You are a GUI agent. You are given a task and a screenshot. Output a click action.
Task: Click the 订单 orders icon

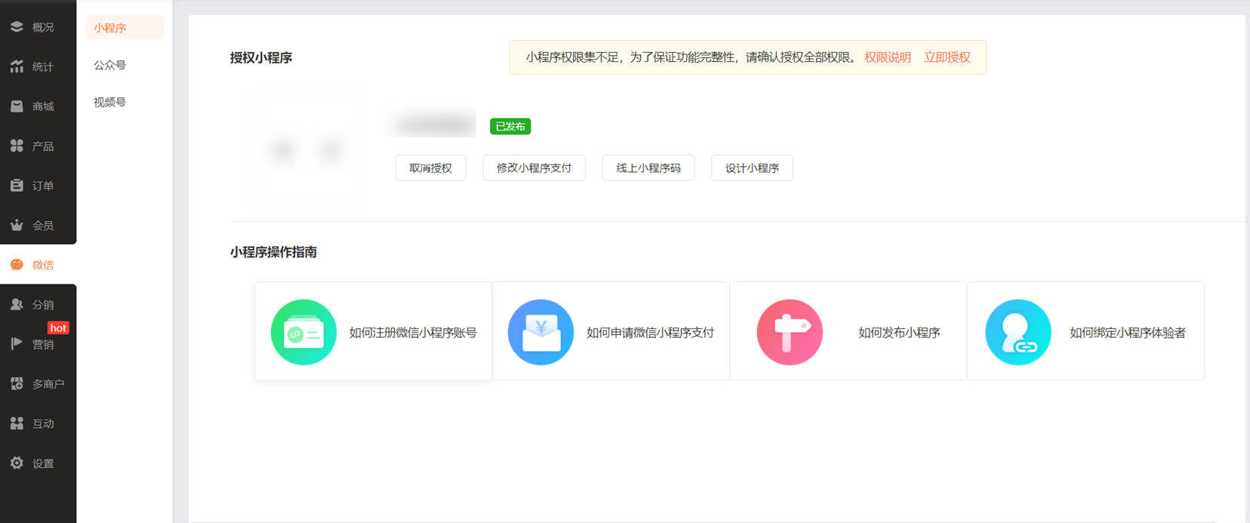17,186
